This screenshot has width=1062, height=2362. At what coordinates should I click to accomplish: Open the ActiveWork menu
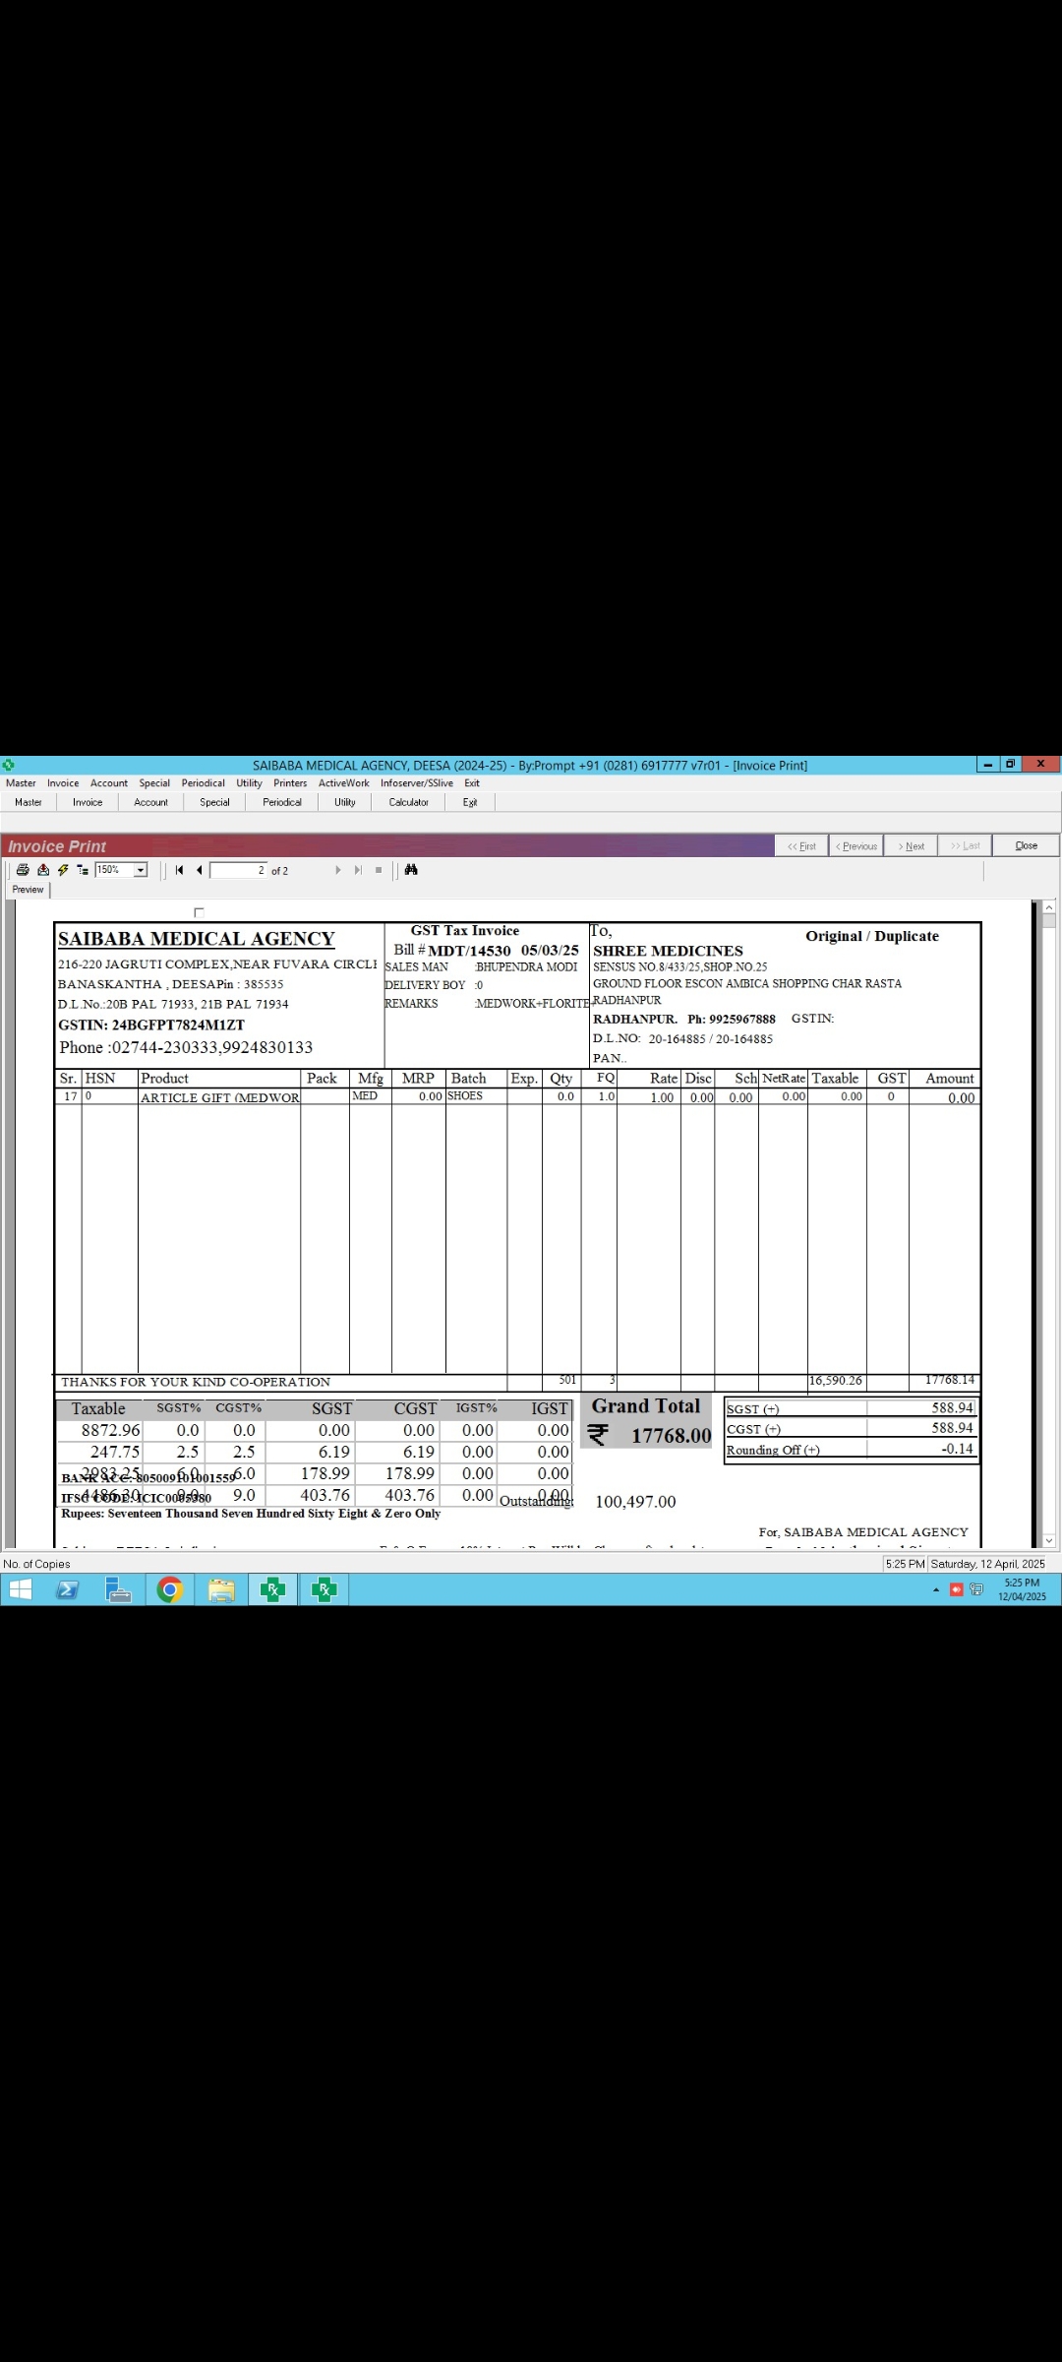click(343, 783)
